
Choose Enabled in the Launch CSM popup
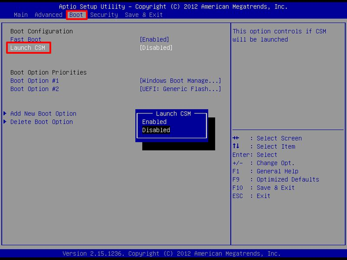pos(155,122)
